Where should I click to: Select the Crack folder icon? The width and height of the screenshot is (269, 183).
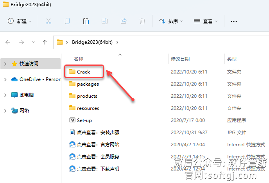click(72, 72)
